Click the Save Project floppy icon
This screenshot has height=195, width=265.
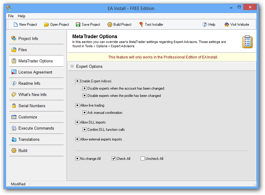tap(78, 25)
